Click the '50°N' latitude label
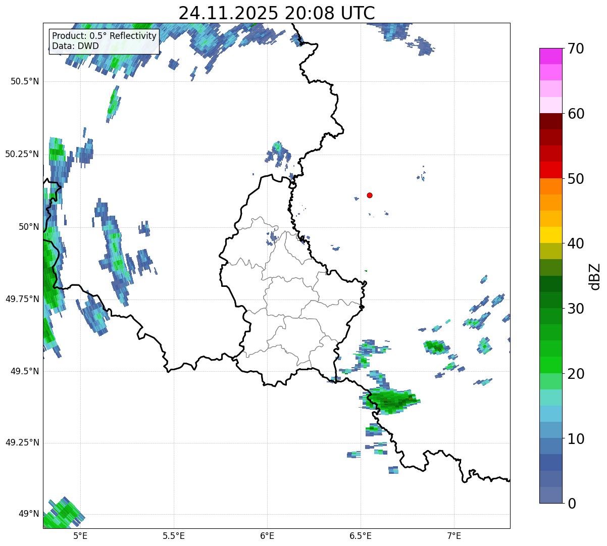607x546 pixels. pos(29,227)
